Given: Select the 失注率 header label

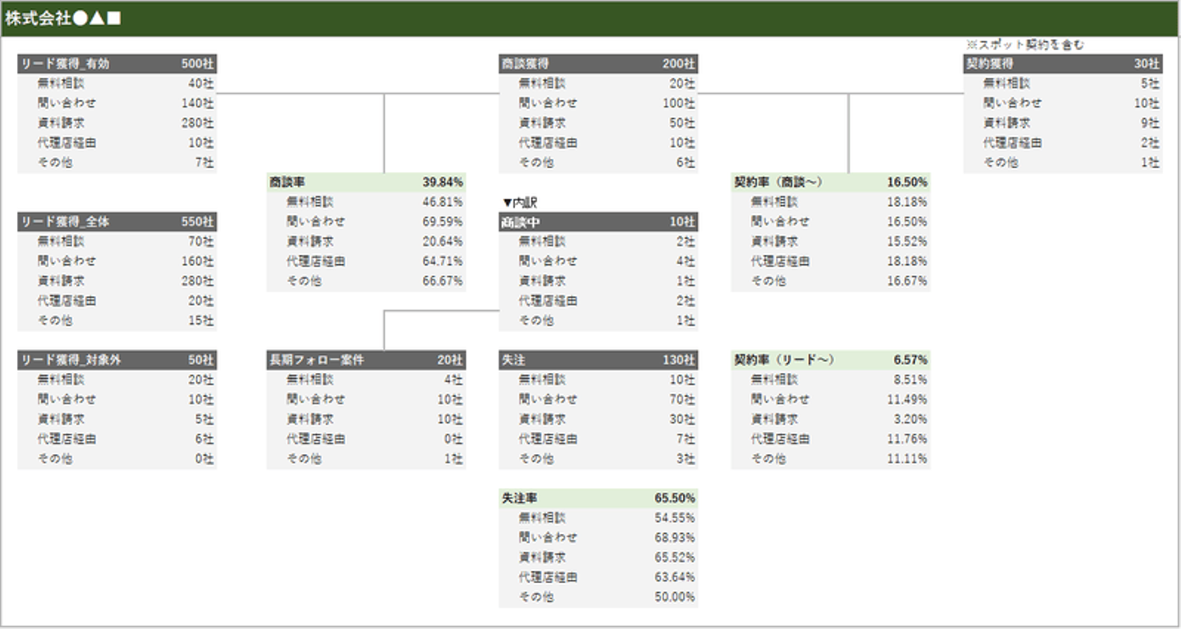Looking at the screenshot, I should click(x=520, y=499).
